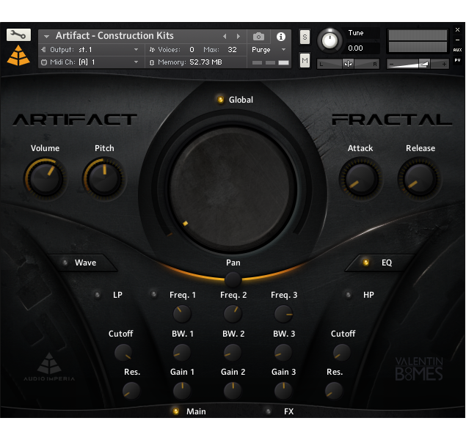Click the Artifact - Construction Kits title
Screen dimensions: 466x440
tap(114, 36)
